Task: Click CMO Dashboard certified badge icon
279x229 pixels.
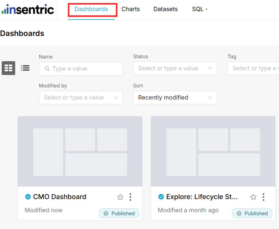Action: click(x=28, y=197)
